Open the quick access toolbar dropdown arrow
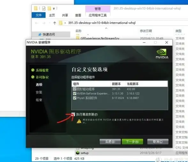 54,9
